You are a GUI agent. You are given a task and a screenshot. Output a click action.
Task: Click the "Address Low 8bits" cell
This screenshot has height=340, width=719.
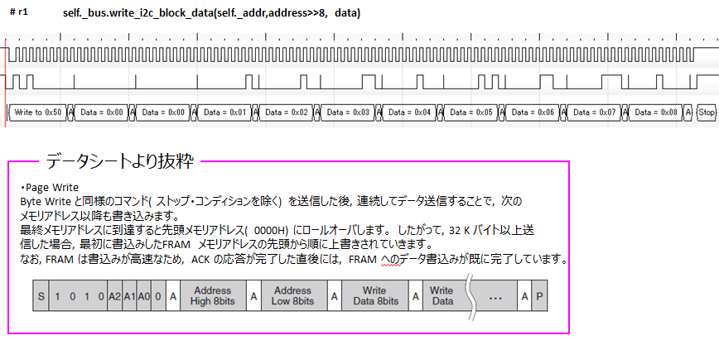293,296
